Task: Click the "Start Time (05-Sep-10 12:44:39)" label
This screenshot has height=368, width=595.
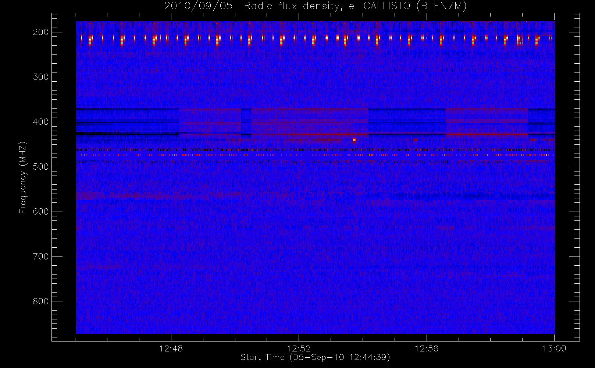Action: click(315, 357)
